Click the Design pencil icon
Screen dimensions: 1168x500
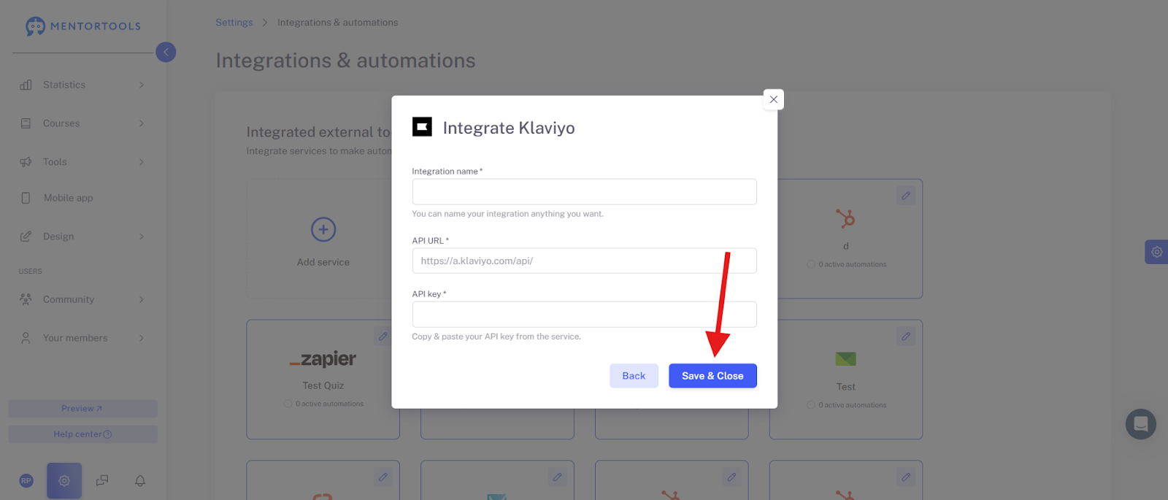26,236
